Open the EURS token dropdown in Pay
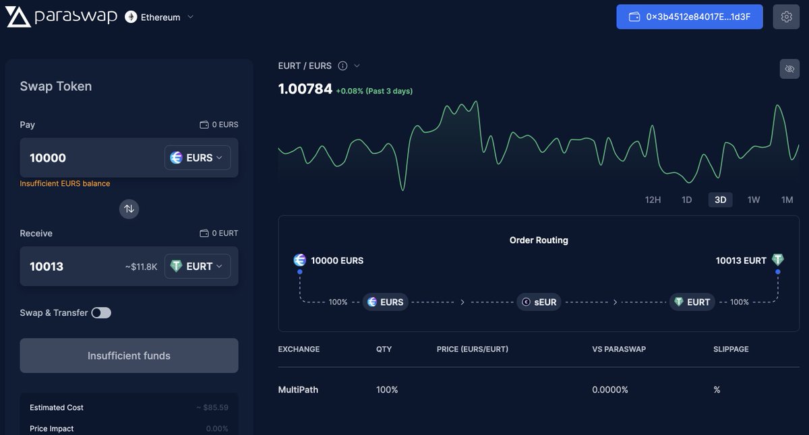Screen dimensions: 809x435 (x=198, y=158)
